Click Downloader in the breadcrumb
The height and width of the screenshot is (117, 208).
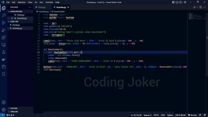tap(59, 12)
